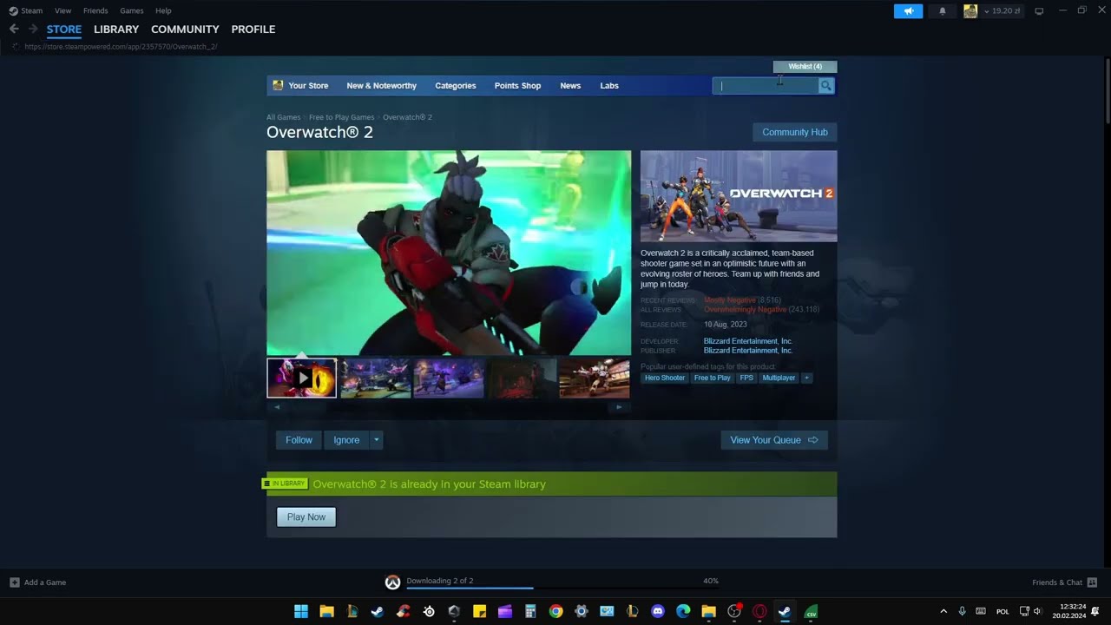Open the View menu
Screen dimensions: 1111x625
pyautogui.click(x=62, y=11)
